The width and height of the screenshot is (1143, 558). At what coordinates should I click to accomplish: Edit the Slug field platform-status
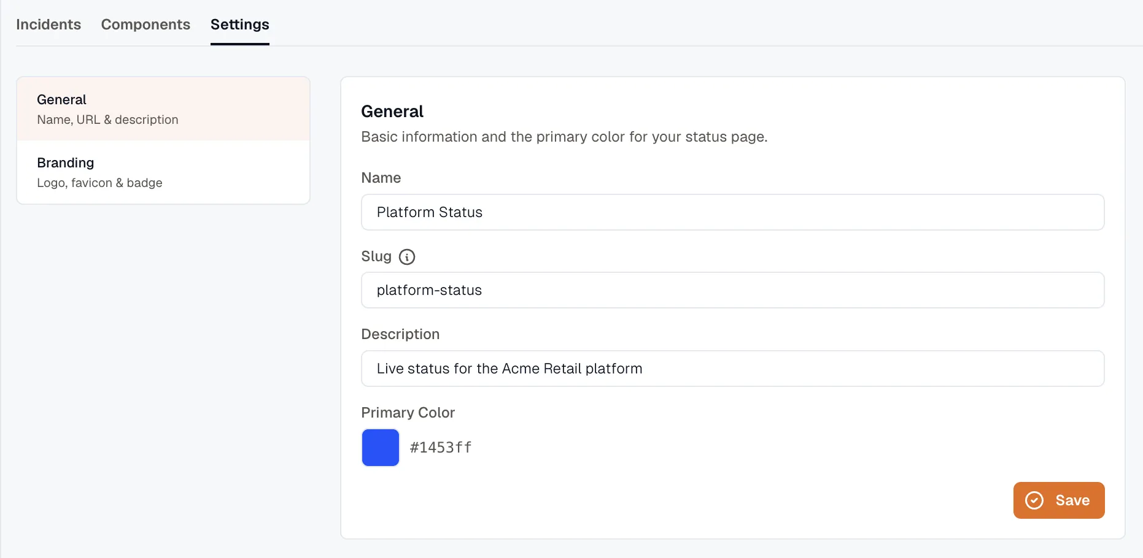(733, 290)
